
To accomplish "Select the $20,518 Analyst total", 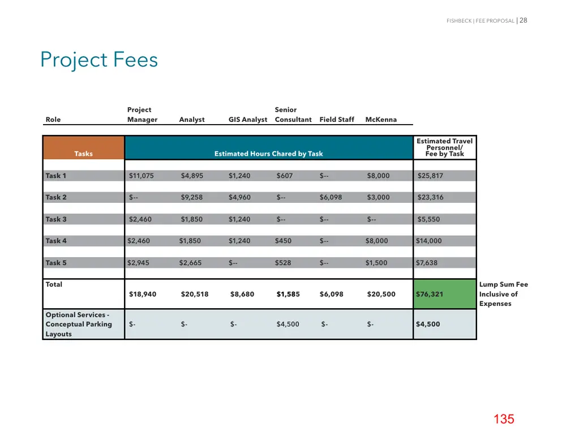I will (x=195, y=294).
